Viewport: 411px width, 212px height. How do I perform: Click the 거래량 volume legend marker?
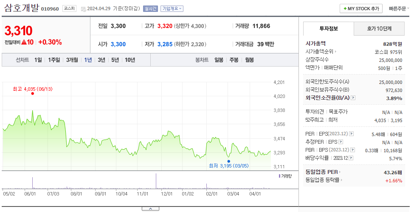(279, 176)
